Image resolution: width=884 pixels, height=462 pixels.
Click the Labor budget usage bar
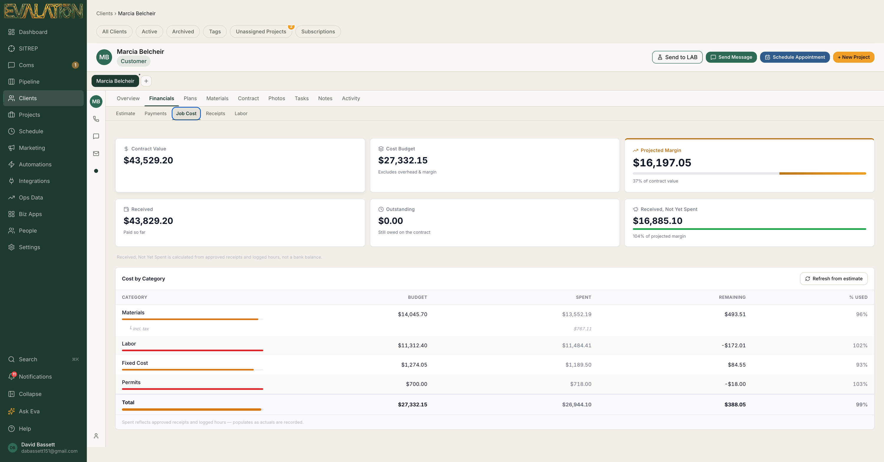click(192, 350)
